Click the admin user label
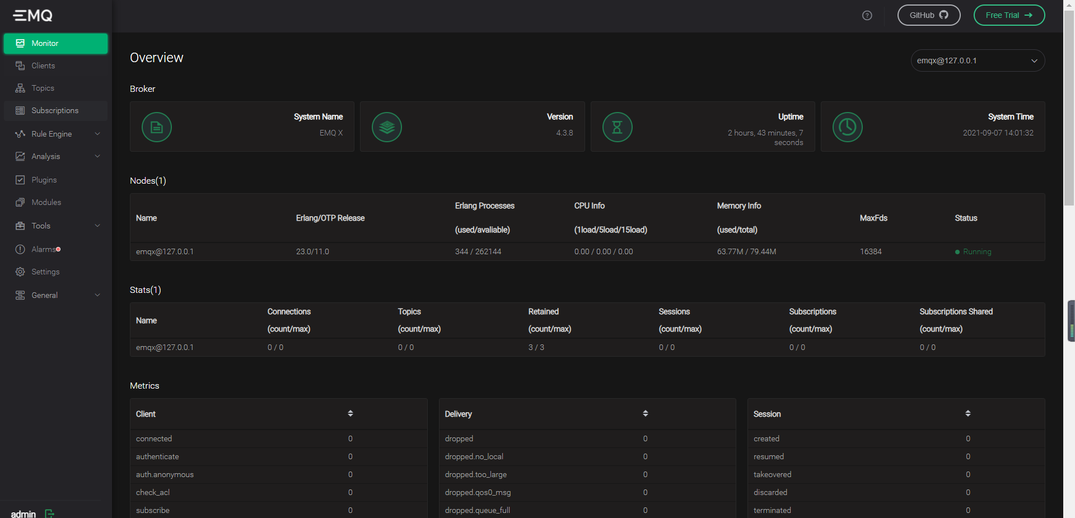1075x518 pixels. pyautogui.click(x=24, y=514)
